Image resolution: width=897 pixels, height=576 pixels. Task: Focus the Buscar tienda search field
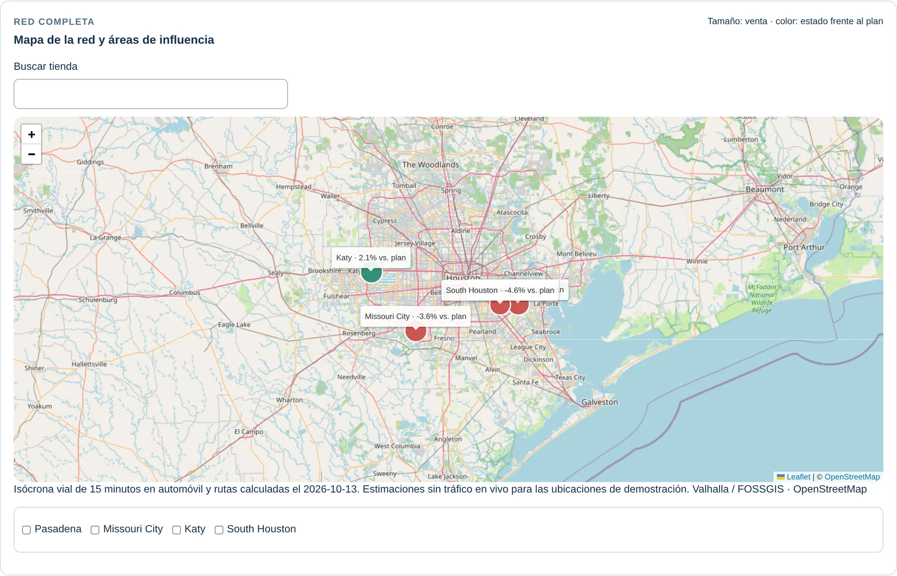(x=150, y=94)
